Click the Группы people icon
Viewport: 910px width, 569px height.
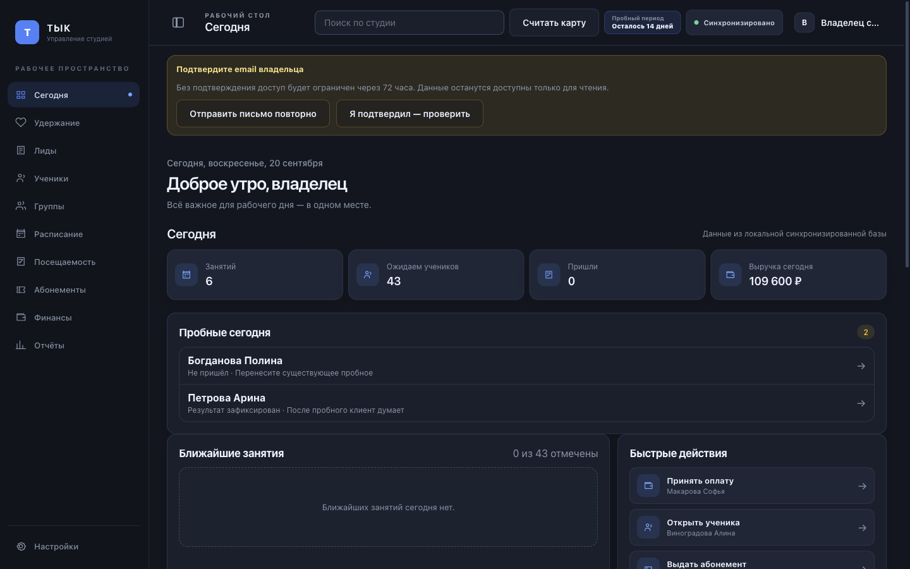(x=21, y=206)
